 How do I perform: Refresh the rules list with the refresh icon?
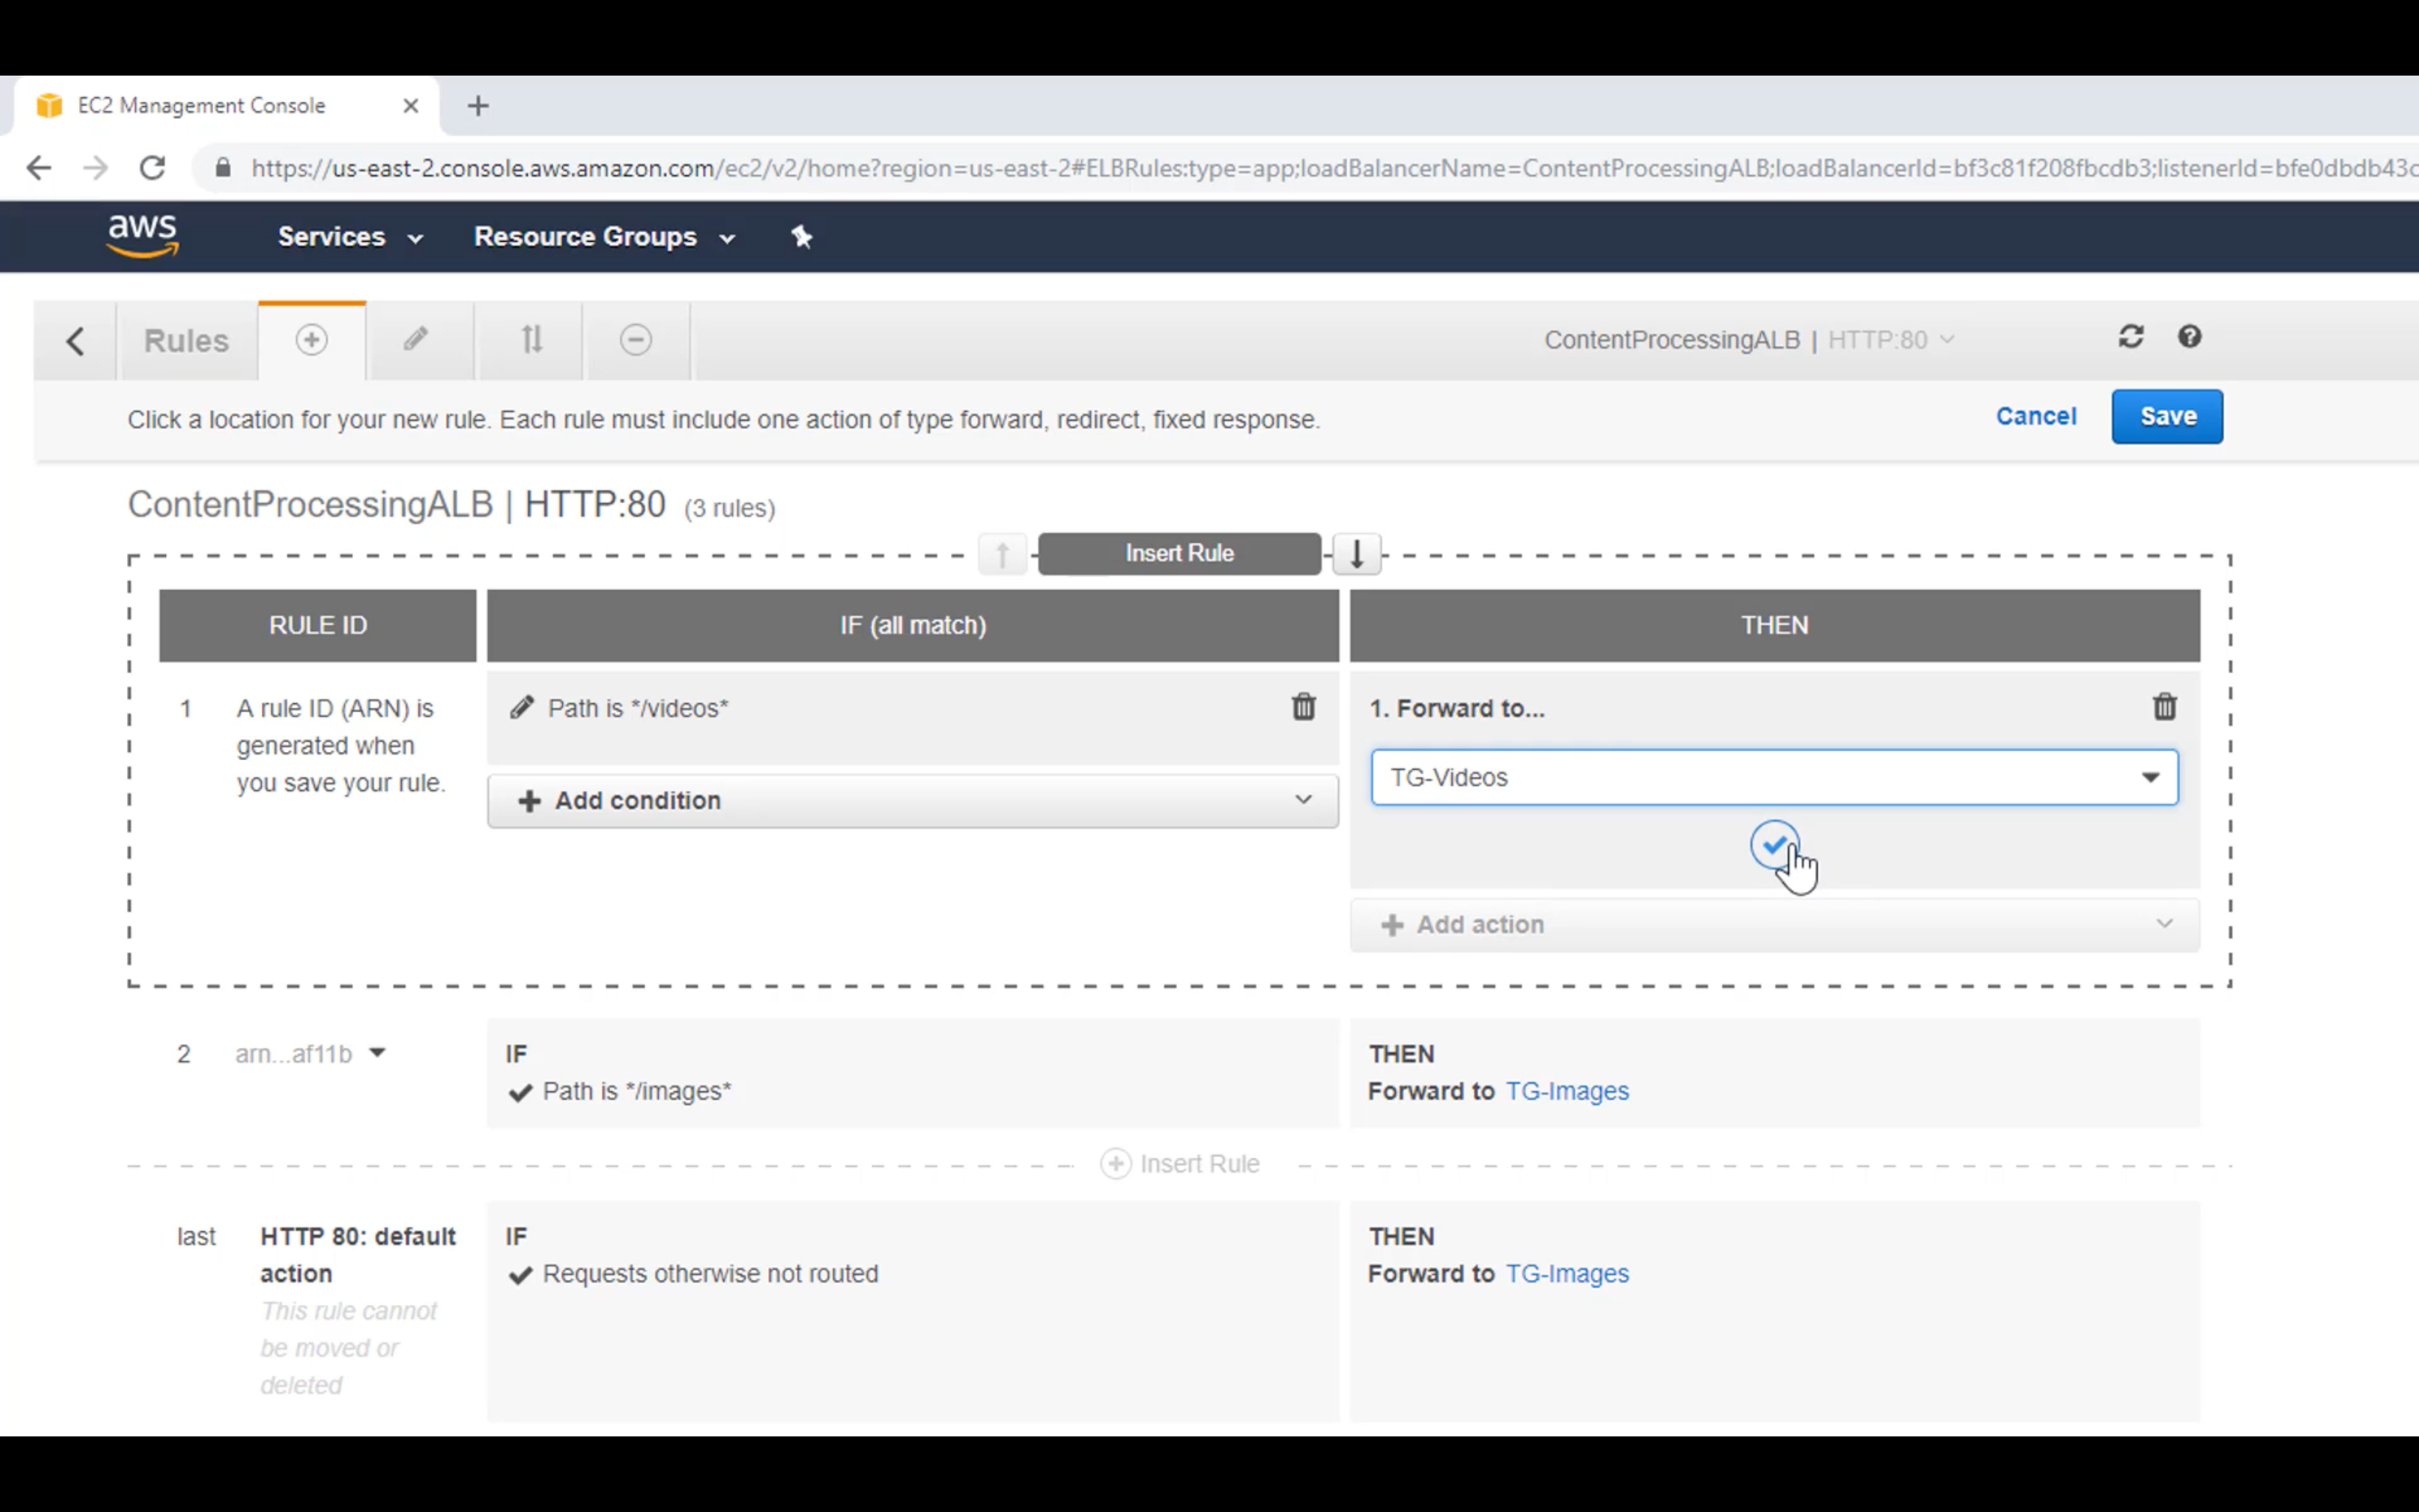coord(2130,337)
